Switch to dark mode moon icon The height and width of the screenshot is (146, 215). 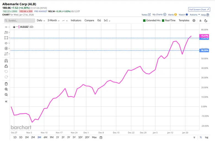coord(206,21)
